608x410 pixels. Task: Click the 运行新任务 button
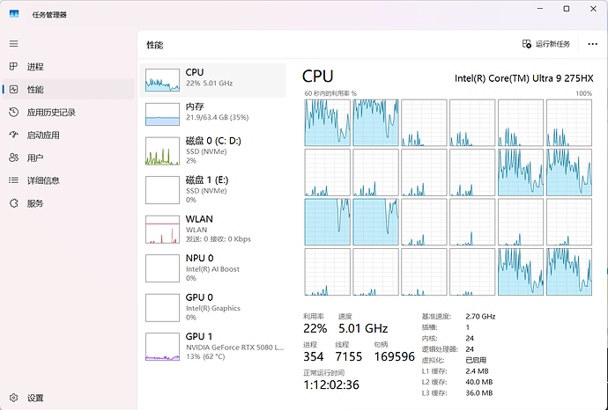pyautogui.click(x=546, y=44)
